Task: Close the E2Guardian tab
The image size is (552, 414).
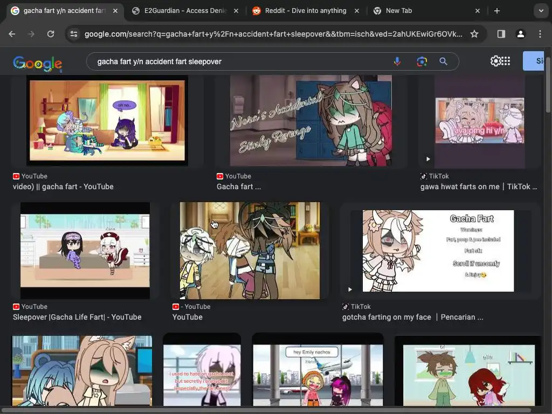Action: 236,11
